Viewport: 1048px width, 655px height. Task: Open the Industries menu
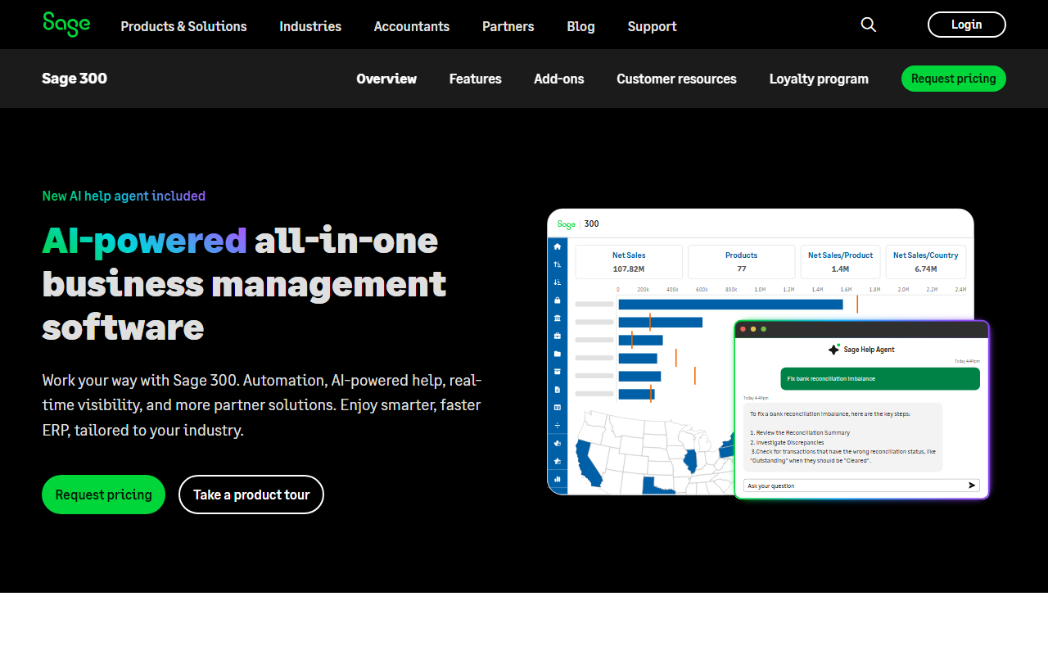point(310,26)
